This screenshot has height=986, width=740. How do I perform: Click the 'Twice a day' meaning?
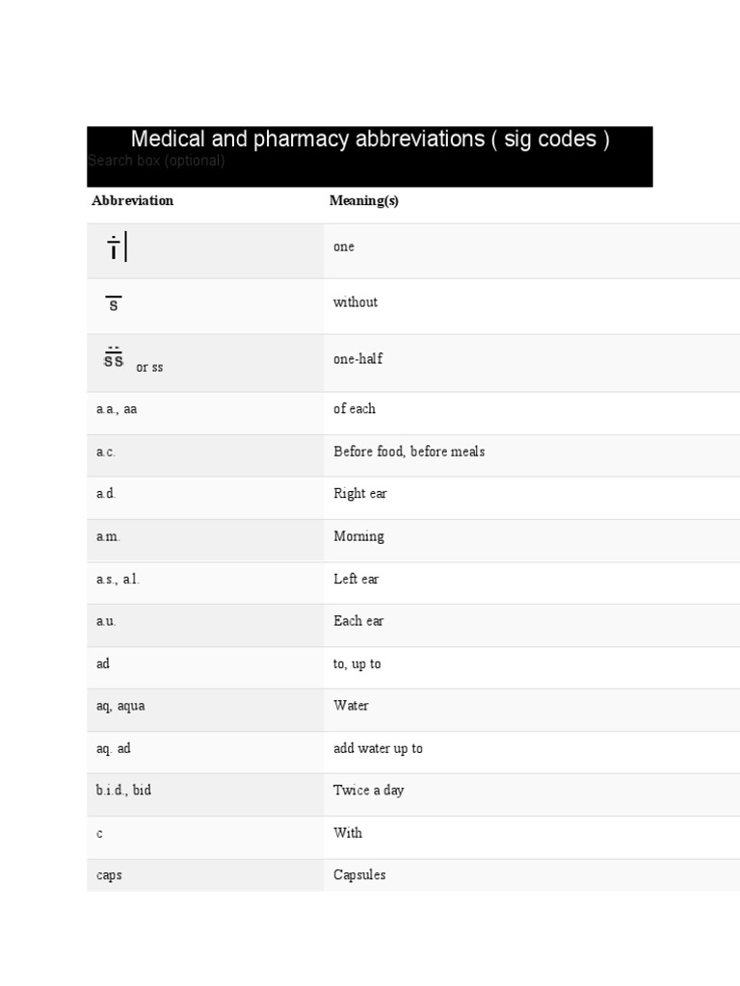pos(368,791)
